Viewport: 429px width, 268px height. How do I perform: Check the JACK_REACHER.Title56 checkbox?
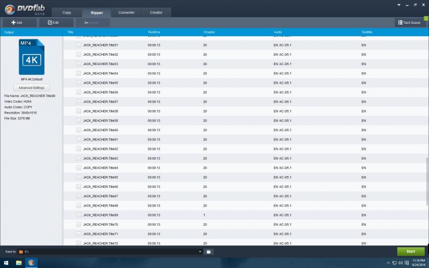coord(79,92)
